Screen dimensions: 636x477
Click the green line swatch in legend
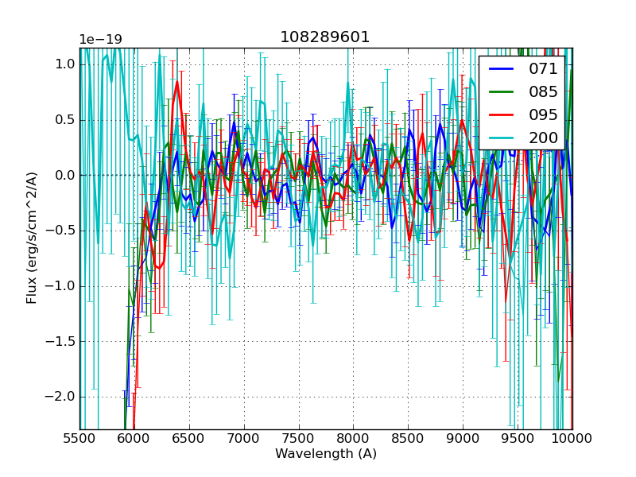pyautogui.click(x=502, y=92)
